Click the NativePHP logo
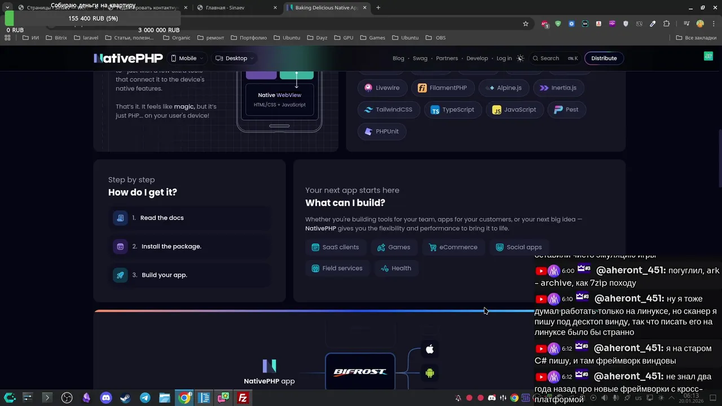 [128, 58]
